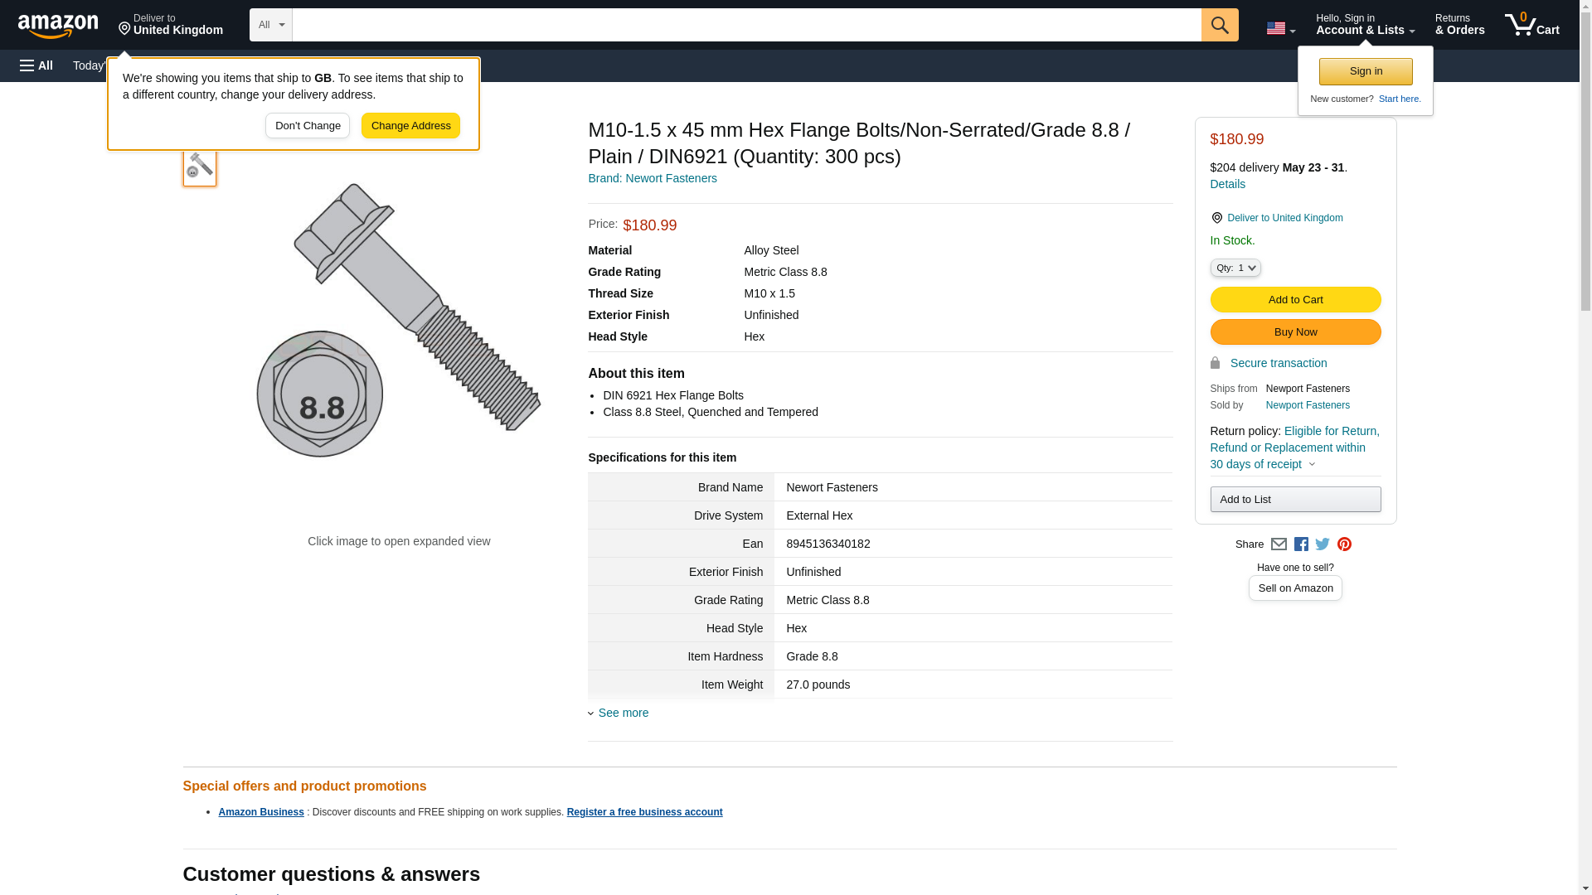Image resolution: width=1592 pixels, height=895 pixels.
Task: Share product on Twitter icon
Action: click(1323, 544)
